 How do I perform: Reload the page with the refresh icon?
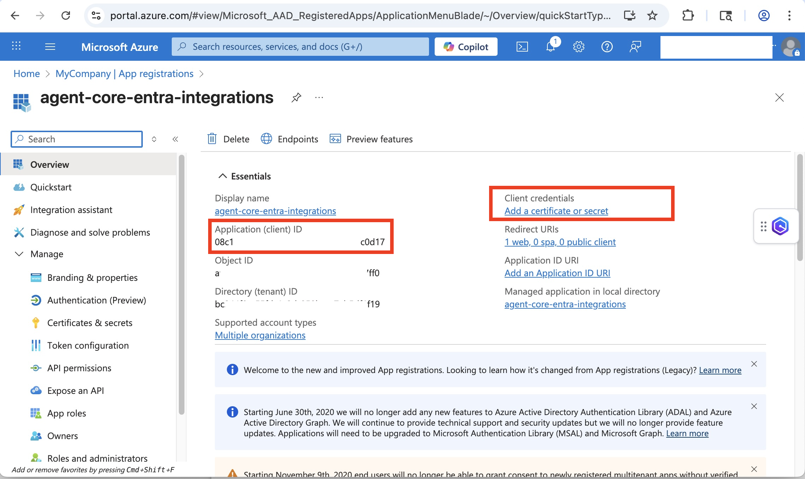66,16
